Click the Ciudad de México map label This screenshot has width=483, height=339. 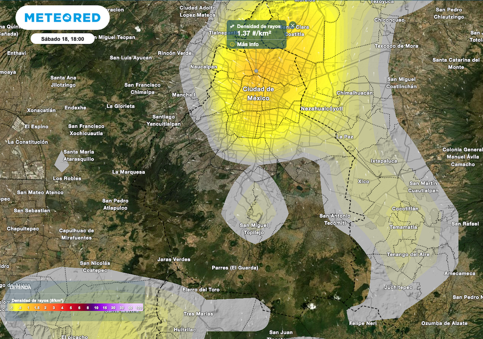click(x=258, y=93)
